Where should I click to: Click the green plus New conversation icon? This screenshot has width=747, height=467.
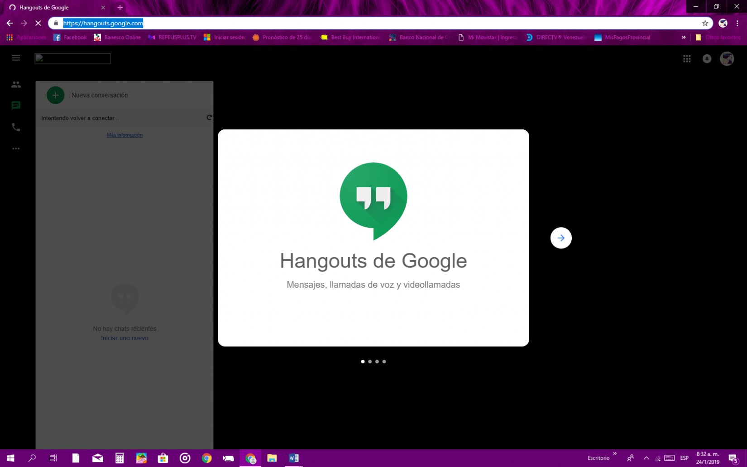(55, 95)
